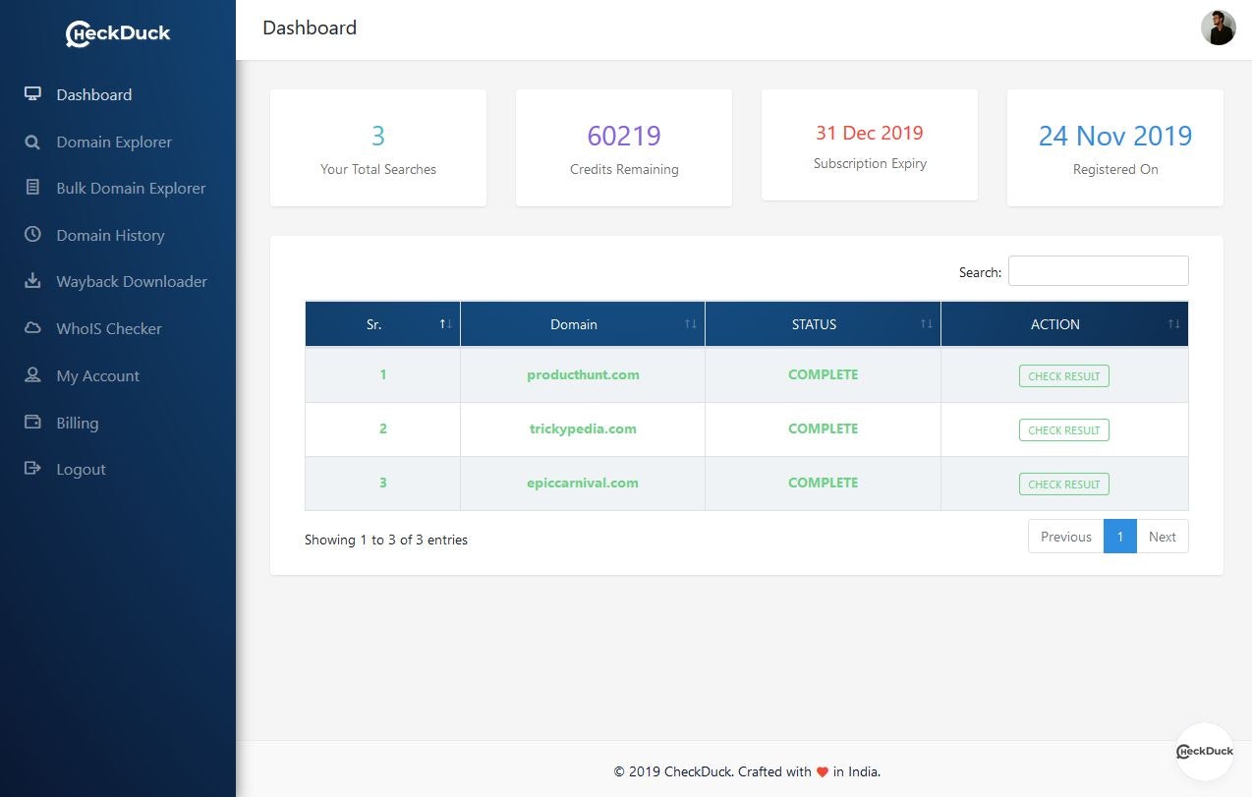Click the Domain History clock icon

point(32,235)
